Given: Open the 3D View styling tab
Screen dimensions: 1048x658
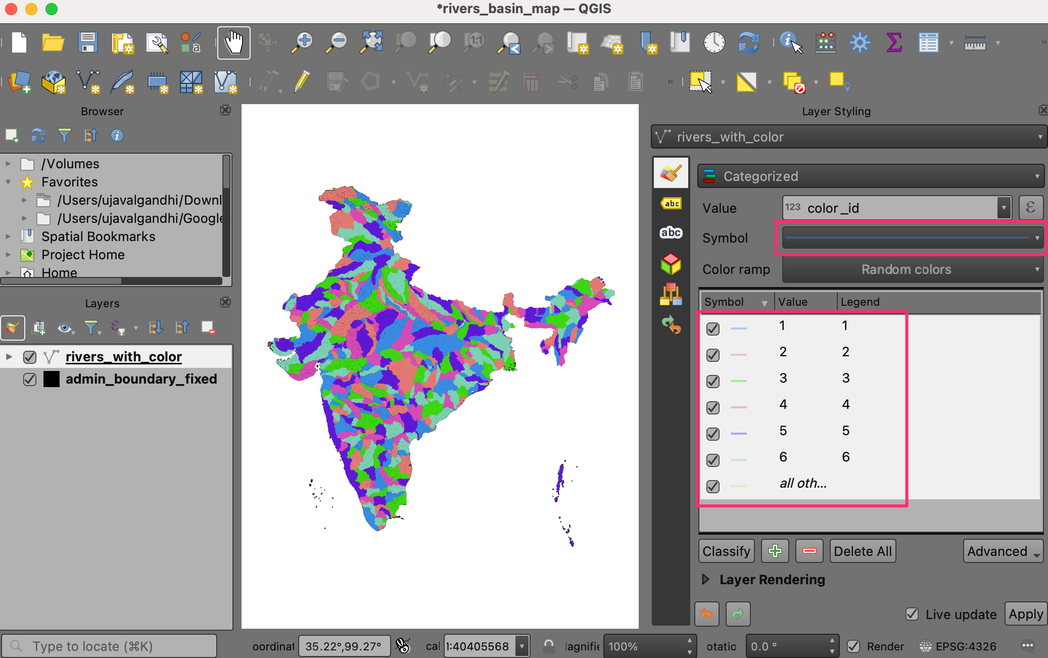Looking at the screenshot, I should coord(671,264).
